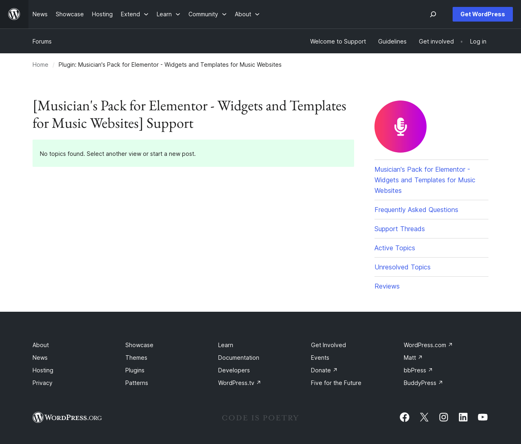Screen dimensions: 521x444
Task: Open Learn footer link
Action: (225, 345)
